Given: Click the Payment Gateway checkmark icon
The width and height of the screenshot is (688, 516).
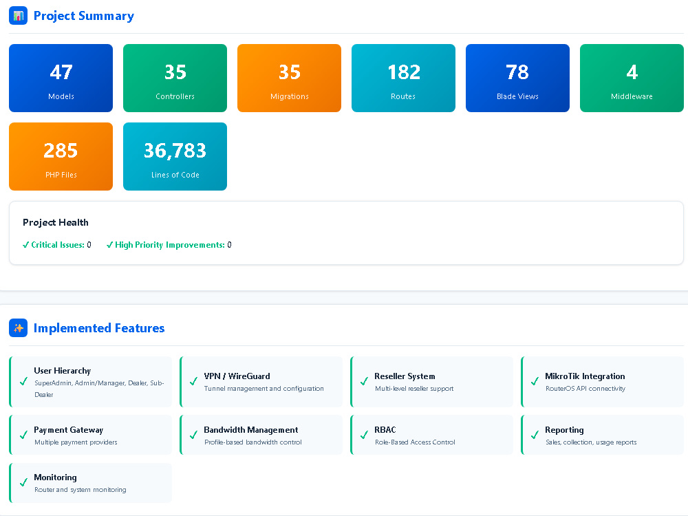Looking at the screenshot, I should tap(23, 436).
